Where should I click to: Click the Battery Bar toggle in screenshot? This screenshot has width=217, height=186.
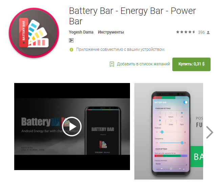click(x=185, y=102)
